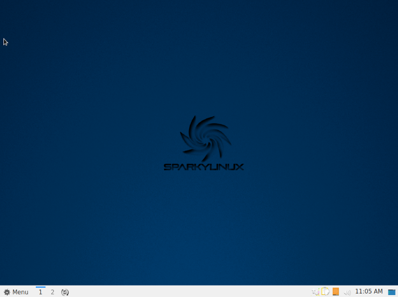Viewport: 398px width, 297px height.
Task: Click the orange tray icon
Action: (x=336, y=292)
